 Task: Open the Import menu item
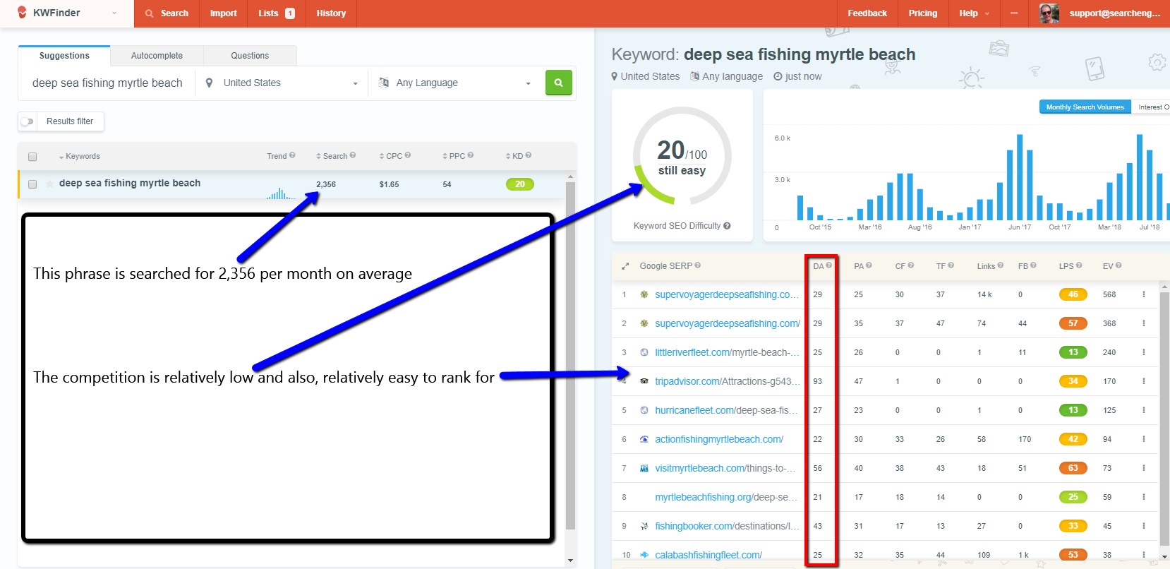pos(224,13)
